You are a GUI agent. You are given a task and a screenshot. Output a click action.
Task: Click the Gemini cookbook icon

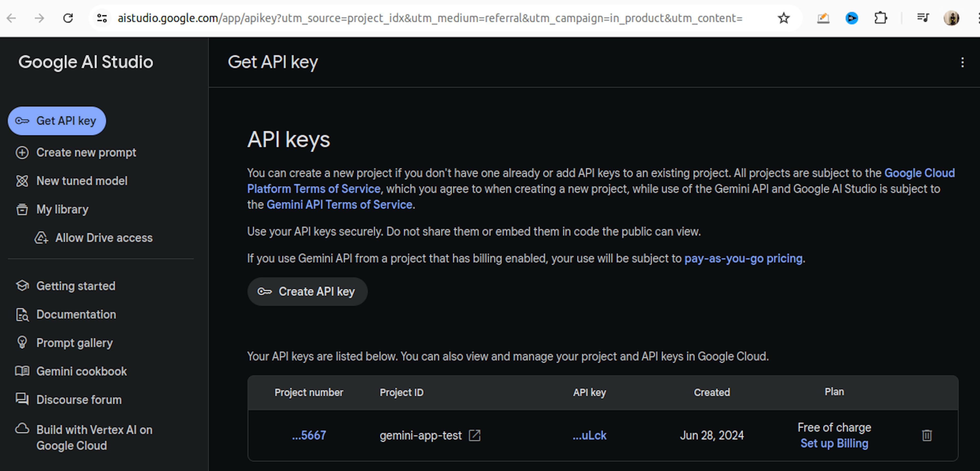(22, 371)
